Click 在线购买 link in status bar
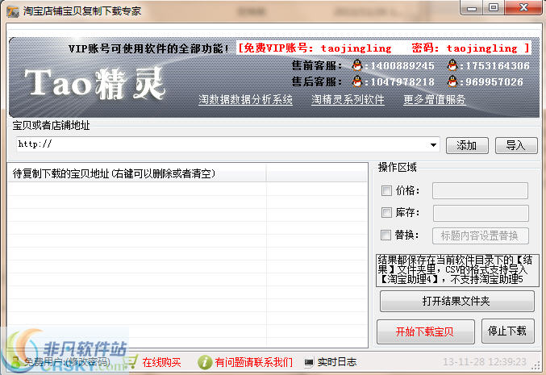The height and width of the screenshot is (375, 546). click(161, 362)
